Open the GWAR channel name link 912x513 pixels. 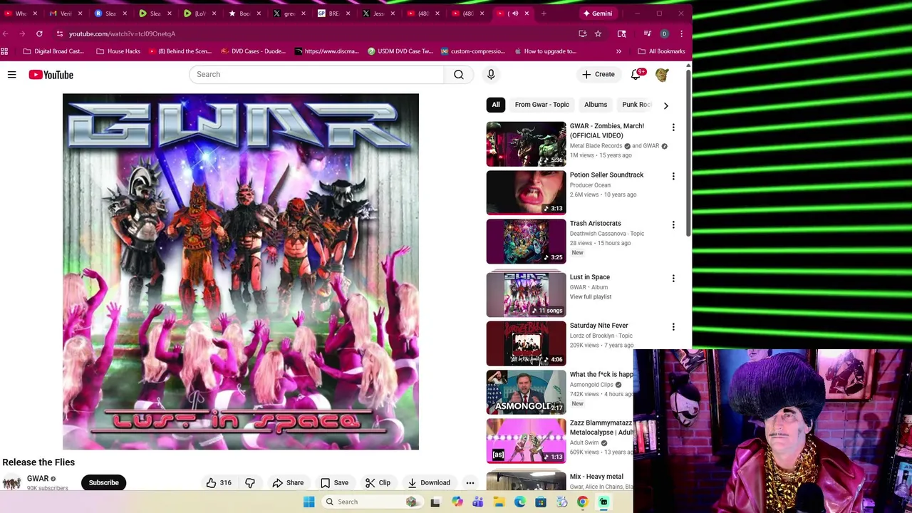tap(38, 479)
